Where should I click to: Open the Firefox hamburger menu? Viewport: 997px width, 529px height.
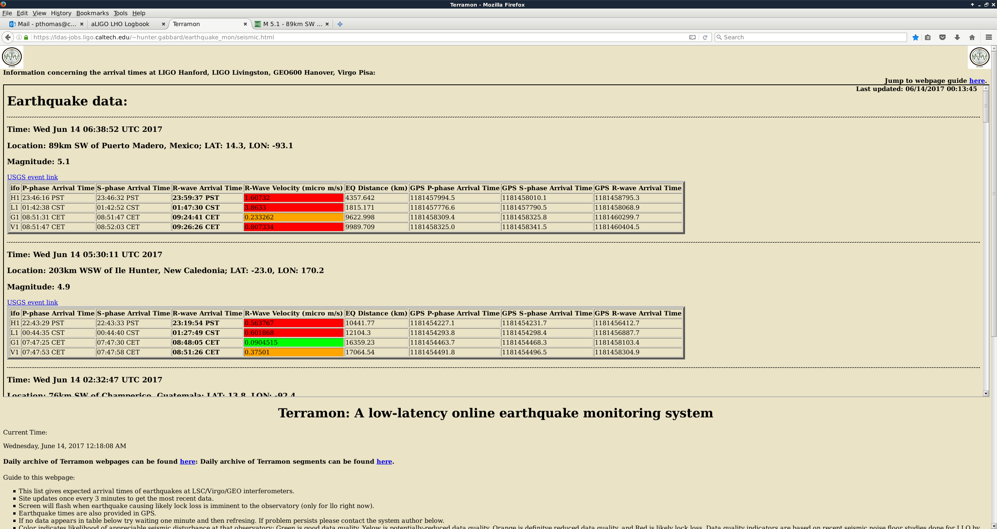click(988, 37)
